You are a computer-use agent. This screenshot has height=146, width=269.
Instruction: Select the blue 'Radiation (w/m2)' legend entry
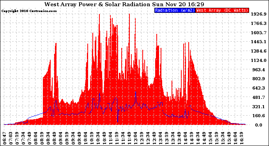[x=175, y=10]
